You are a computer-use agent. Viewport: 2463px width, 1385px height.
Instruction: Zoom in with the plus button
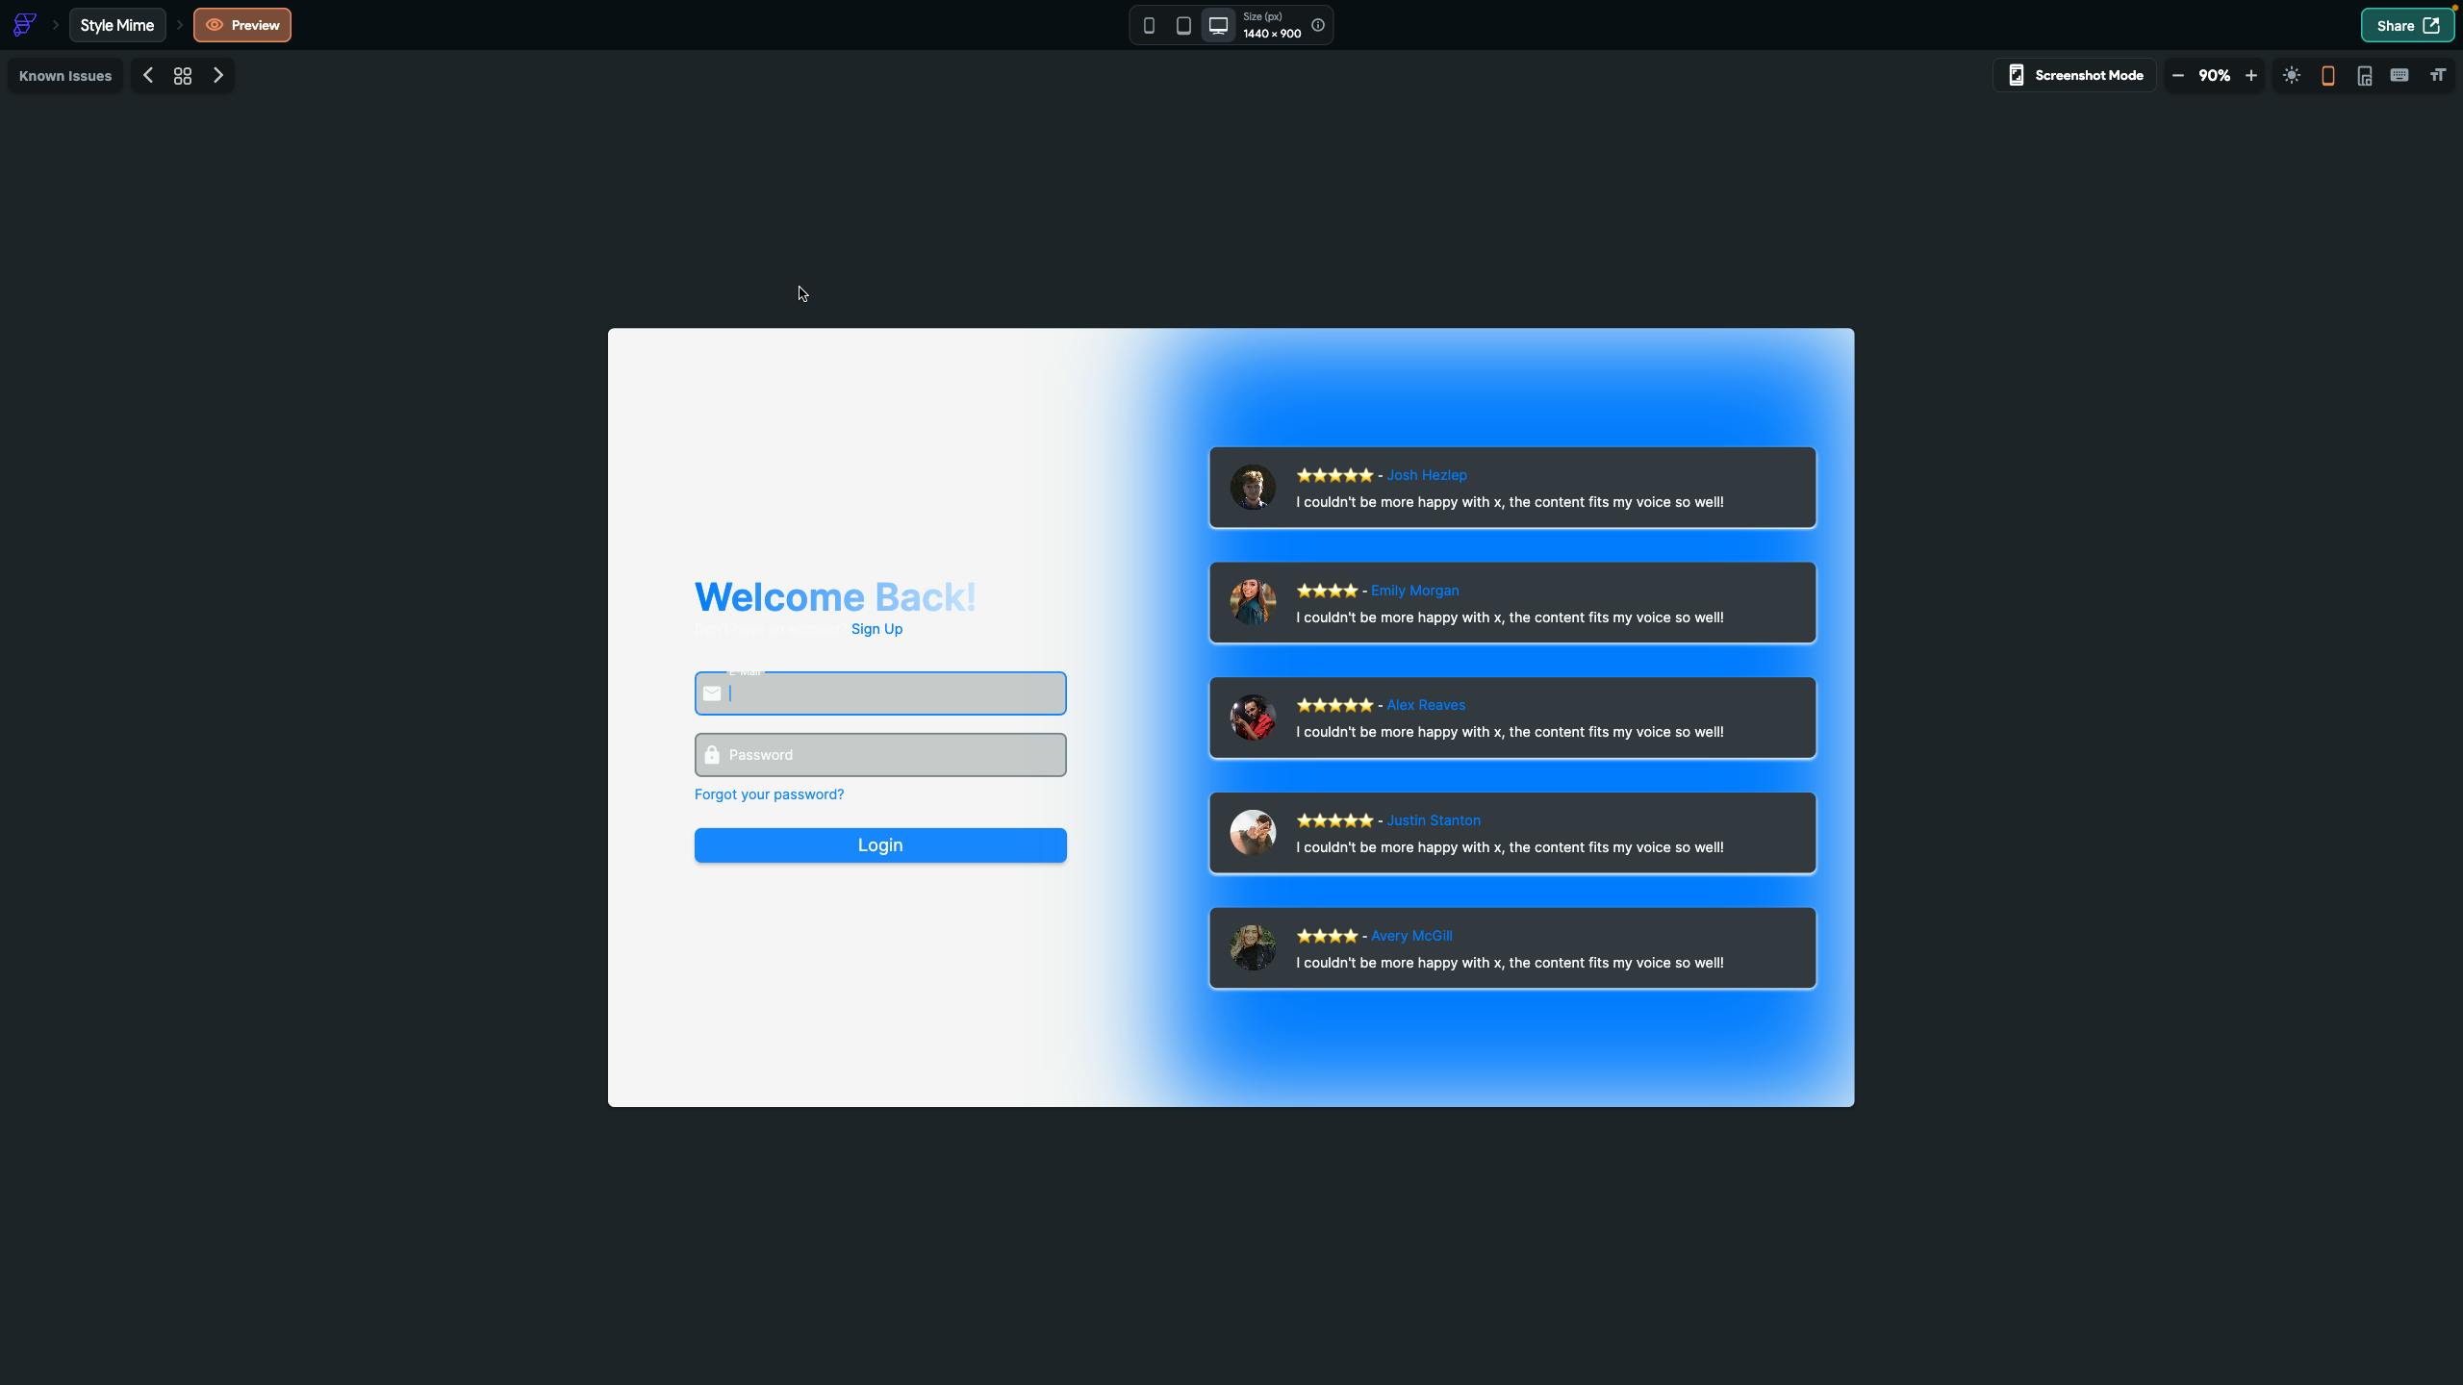pyautogui.click(x=2251, y=75)
